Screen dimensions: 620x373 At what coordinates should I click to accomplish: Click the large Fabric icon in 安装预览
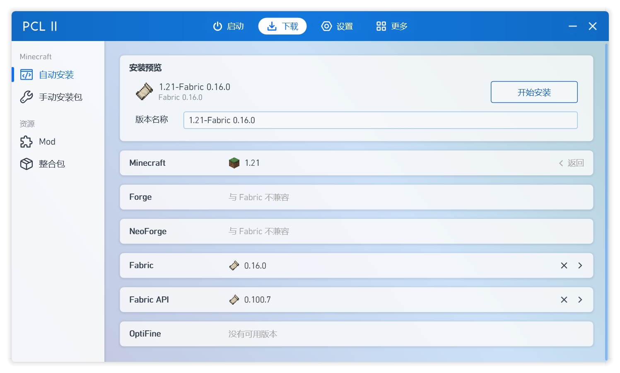[144, 92]
